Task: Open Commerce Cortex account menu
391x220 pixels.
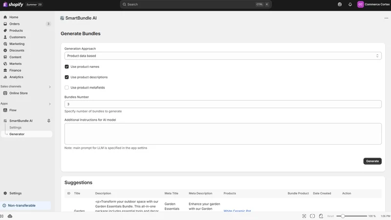Action: tap(373, 4)
